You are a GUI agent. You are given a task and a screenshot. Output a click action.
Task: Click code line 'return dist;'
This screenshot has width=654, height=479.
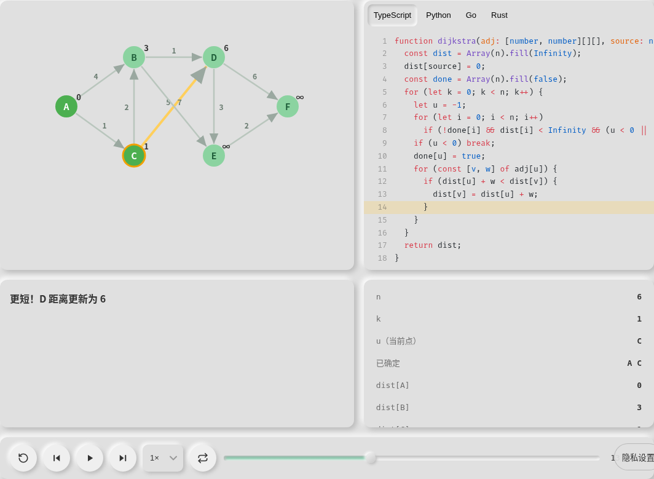433,245
